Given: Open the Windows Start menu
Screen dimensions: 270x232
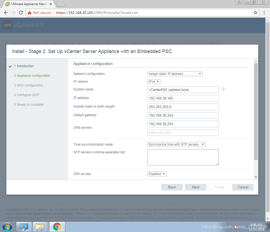Looking at the screenshot, I should point(7,227).
